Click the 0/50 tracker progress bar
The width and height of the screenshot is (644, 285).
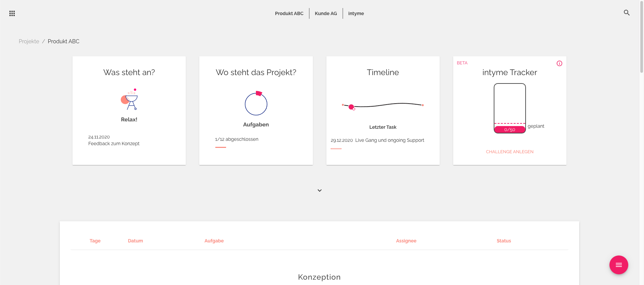click(x=509, y=129)
